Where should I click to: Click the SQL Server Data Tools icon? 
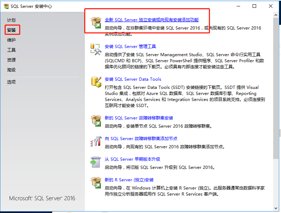96,82
